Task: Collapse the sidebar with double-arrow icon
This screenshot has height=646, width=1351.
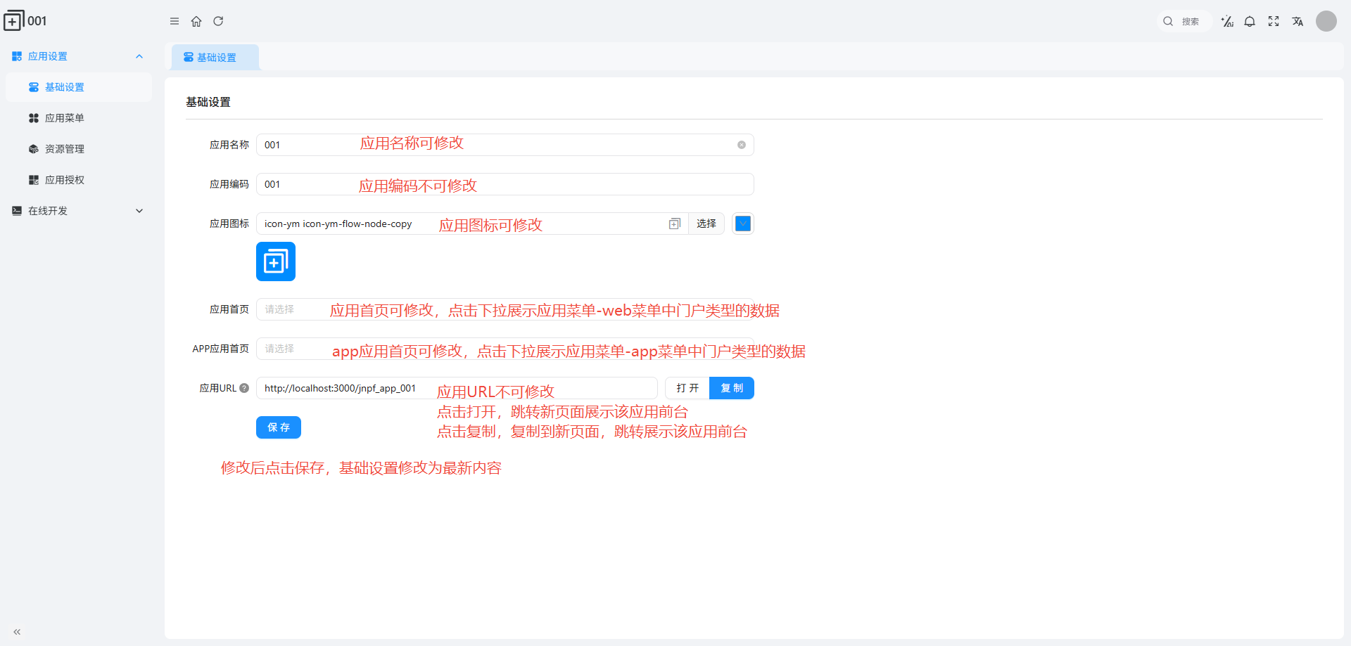Action: [x=17, y=632]
